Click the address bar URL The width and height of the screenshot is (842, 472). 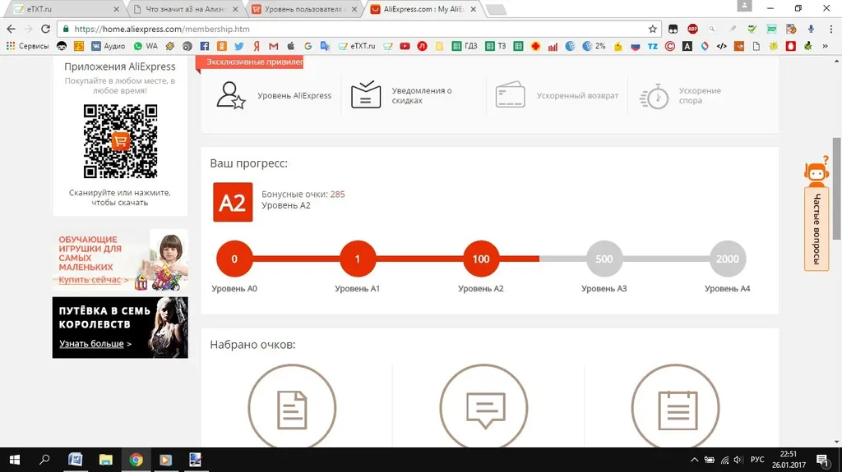pos(162,29)
